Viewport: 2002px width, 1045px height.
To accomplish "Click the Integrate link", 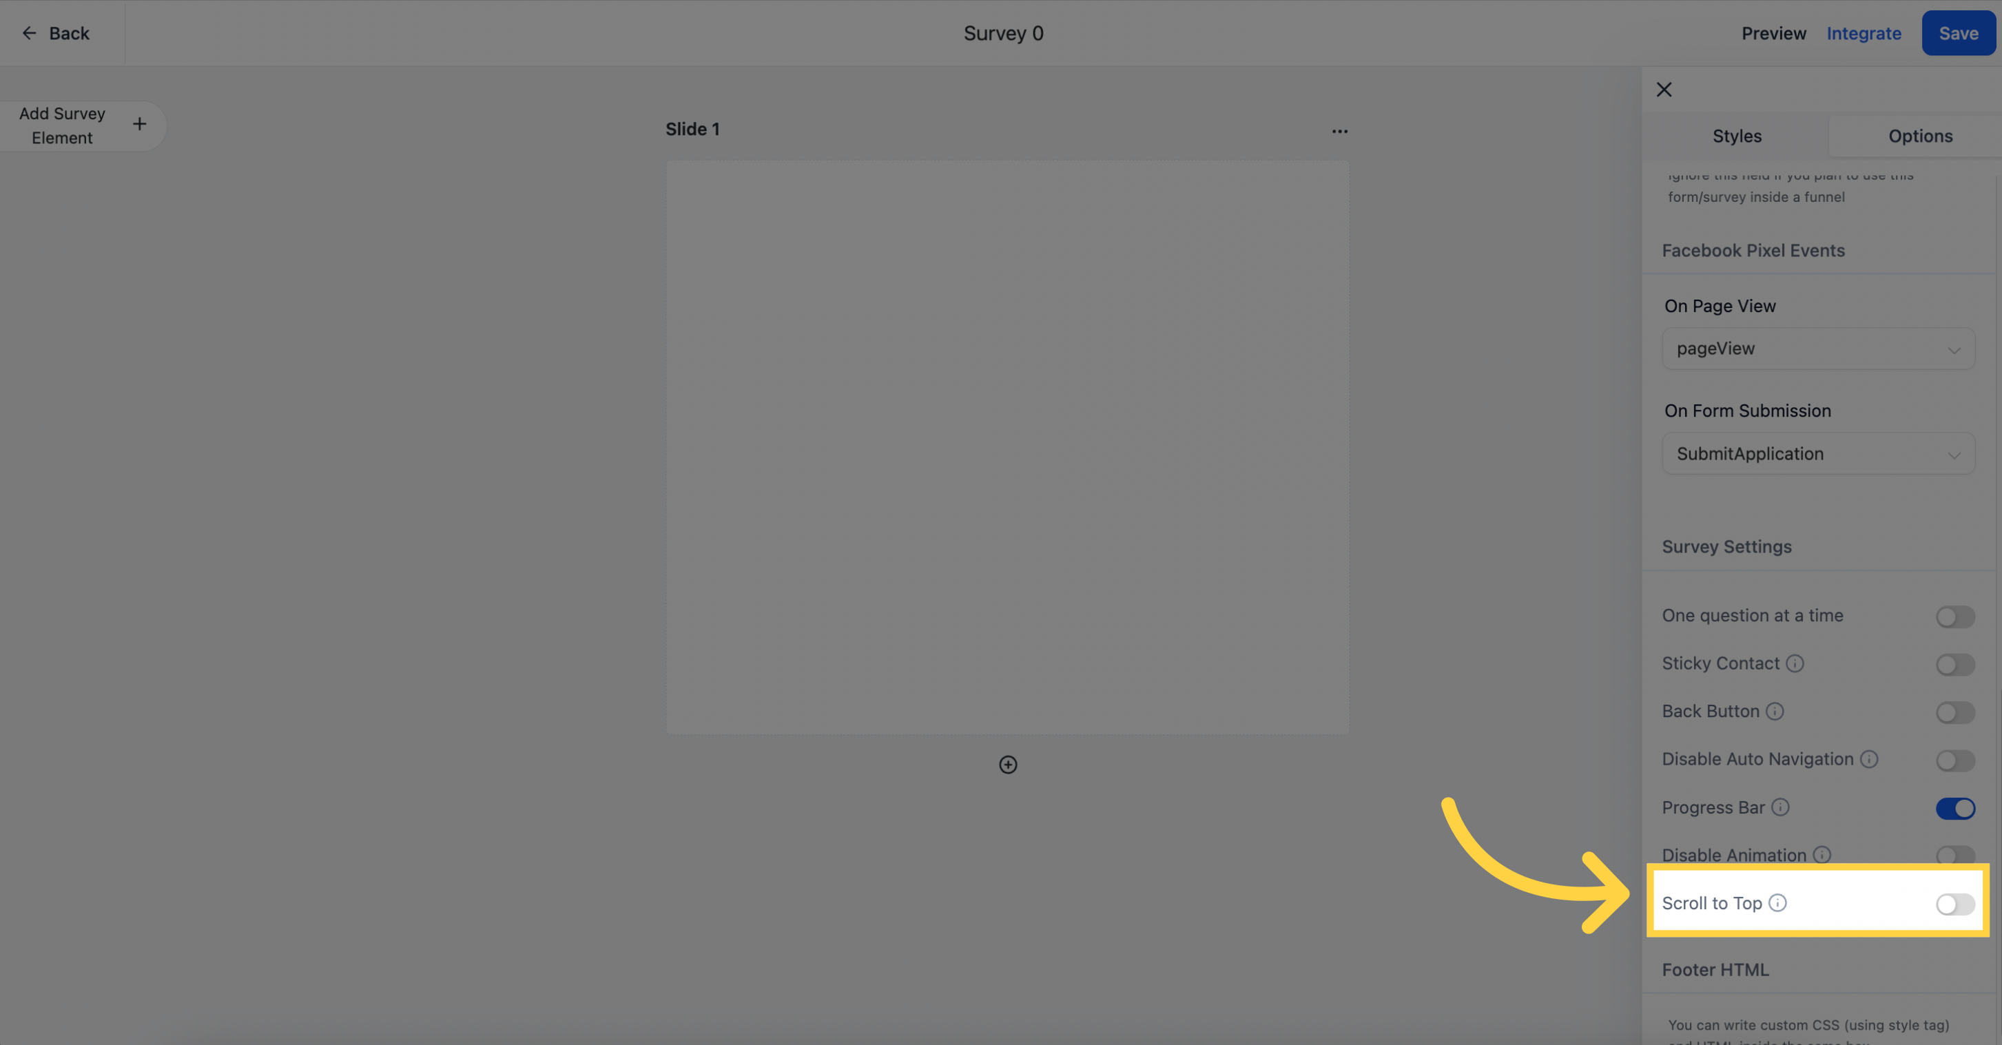I will pos(1863,33).
